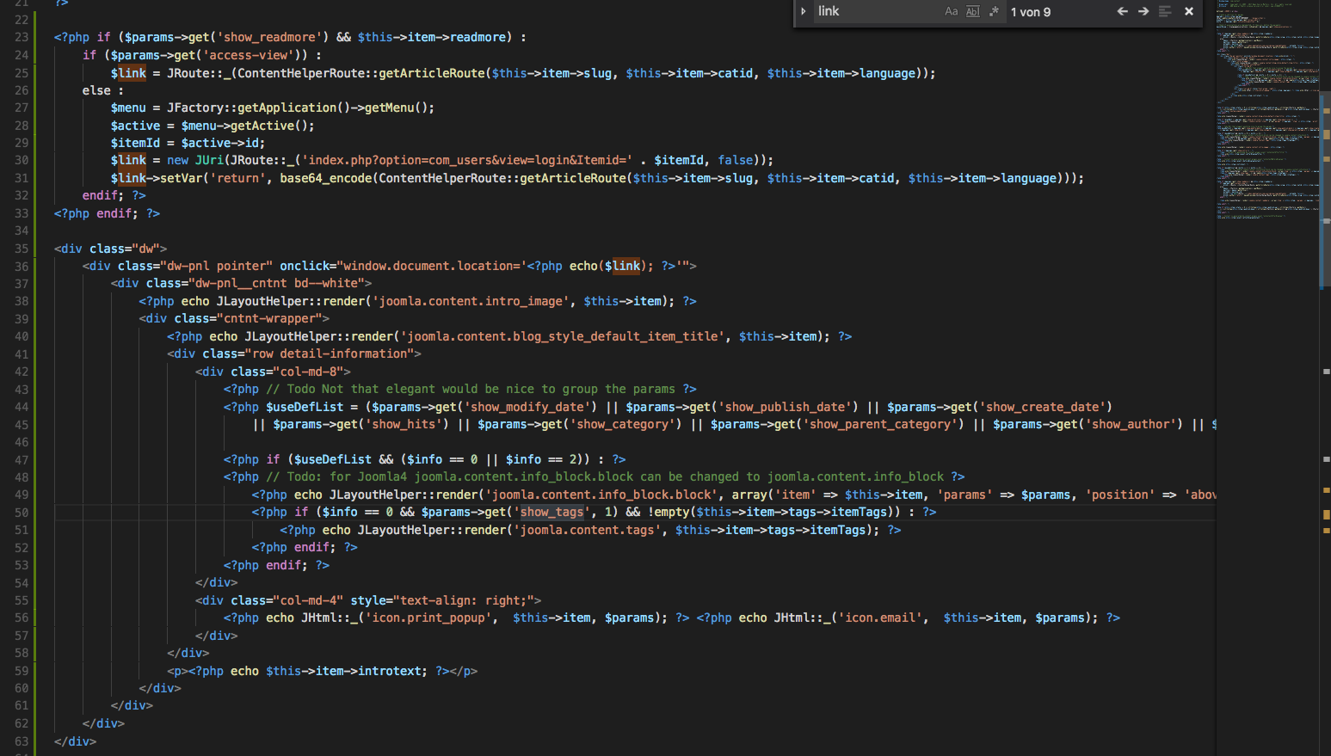Click line number 23 in gutter
This screenshot has width=1331, height=756.
22,37
